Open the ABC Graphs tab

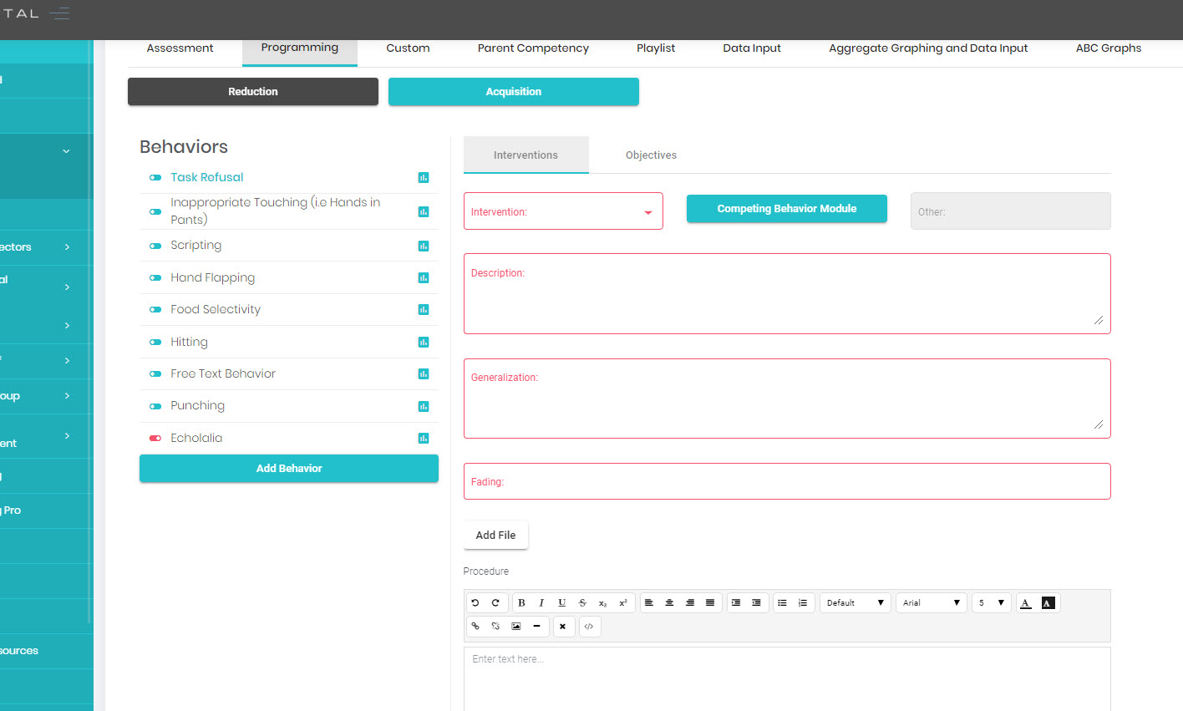pos(1109,48)
